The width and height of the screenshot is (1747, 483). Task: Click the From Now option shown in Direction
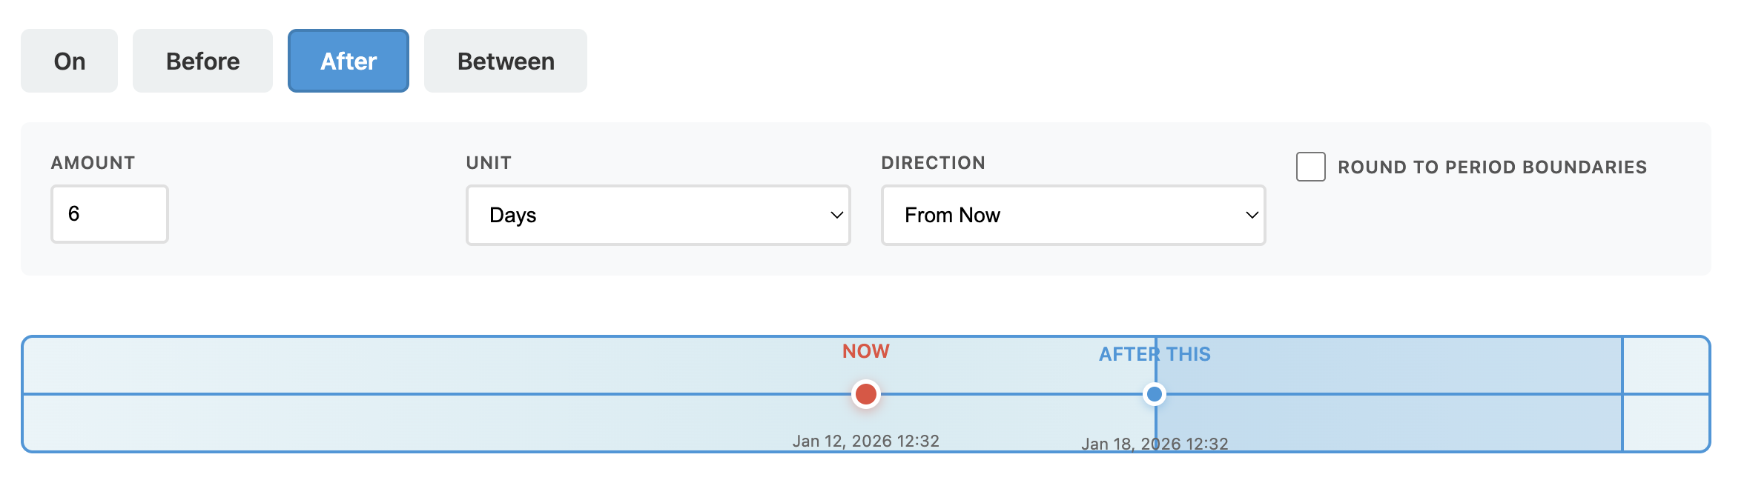[x=953, y=215]
